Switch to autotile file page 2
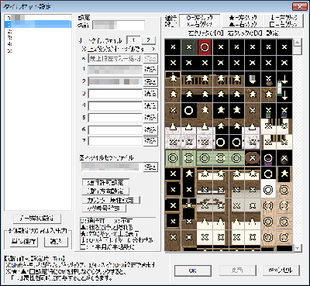Screen dimensions: 310x286 (148, 40)
